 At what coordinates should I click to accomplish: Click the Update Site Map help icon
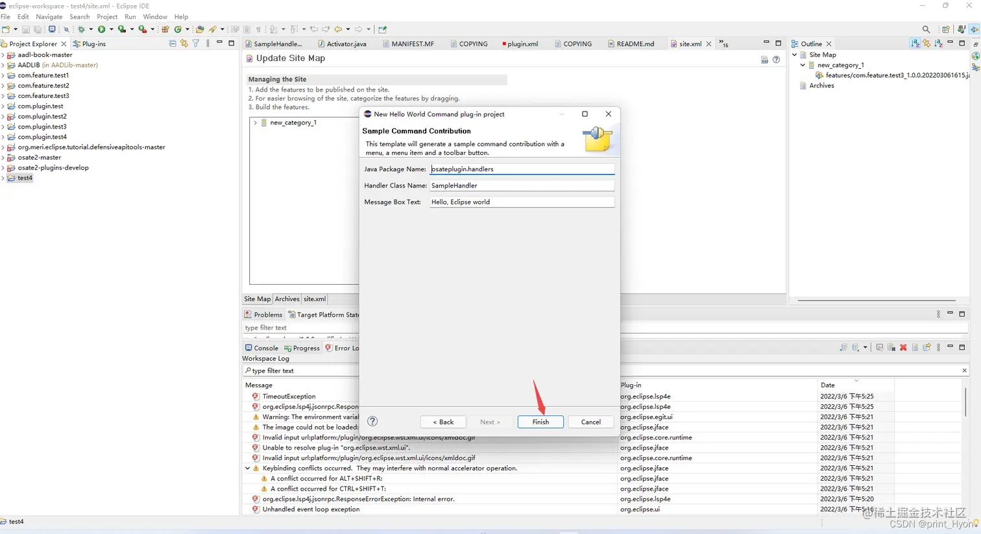pos(776,60)
